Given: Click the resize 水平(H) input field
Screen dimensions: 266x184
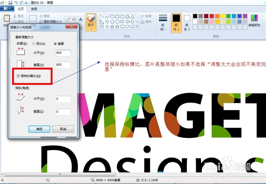Looking at the screenshot, I should click(63, 53).
